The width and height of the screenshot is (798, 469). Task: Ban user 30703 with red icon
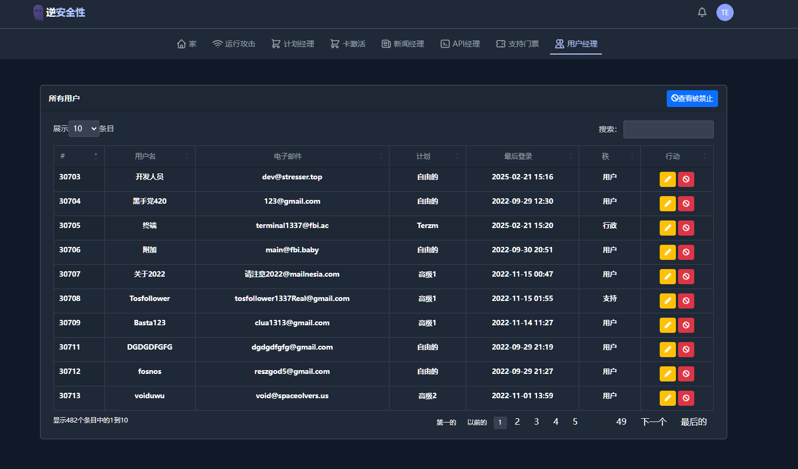coord(686,179)
